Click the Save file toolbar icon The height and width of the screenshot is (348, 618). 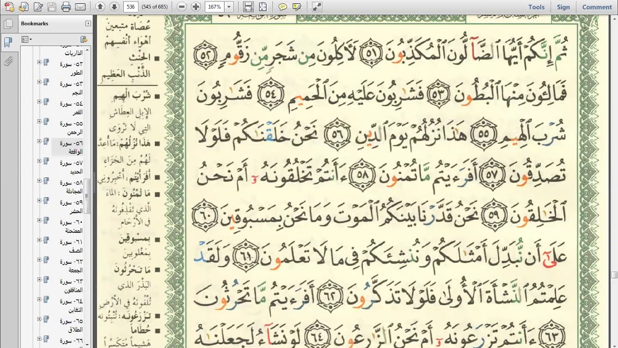pos(52,7)
